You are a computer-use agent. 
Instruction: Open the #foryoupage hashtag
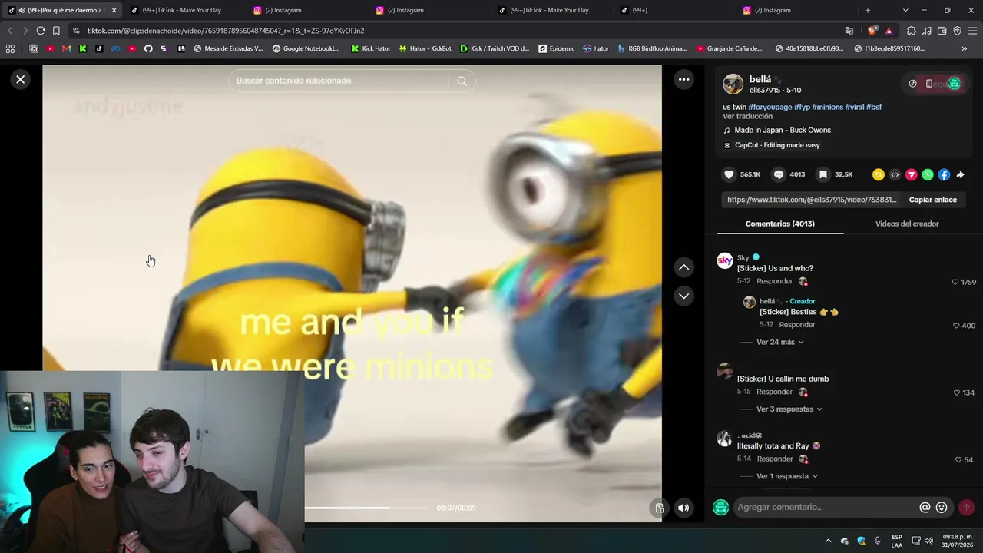[x=770, y=107]
